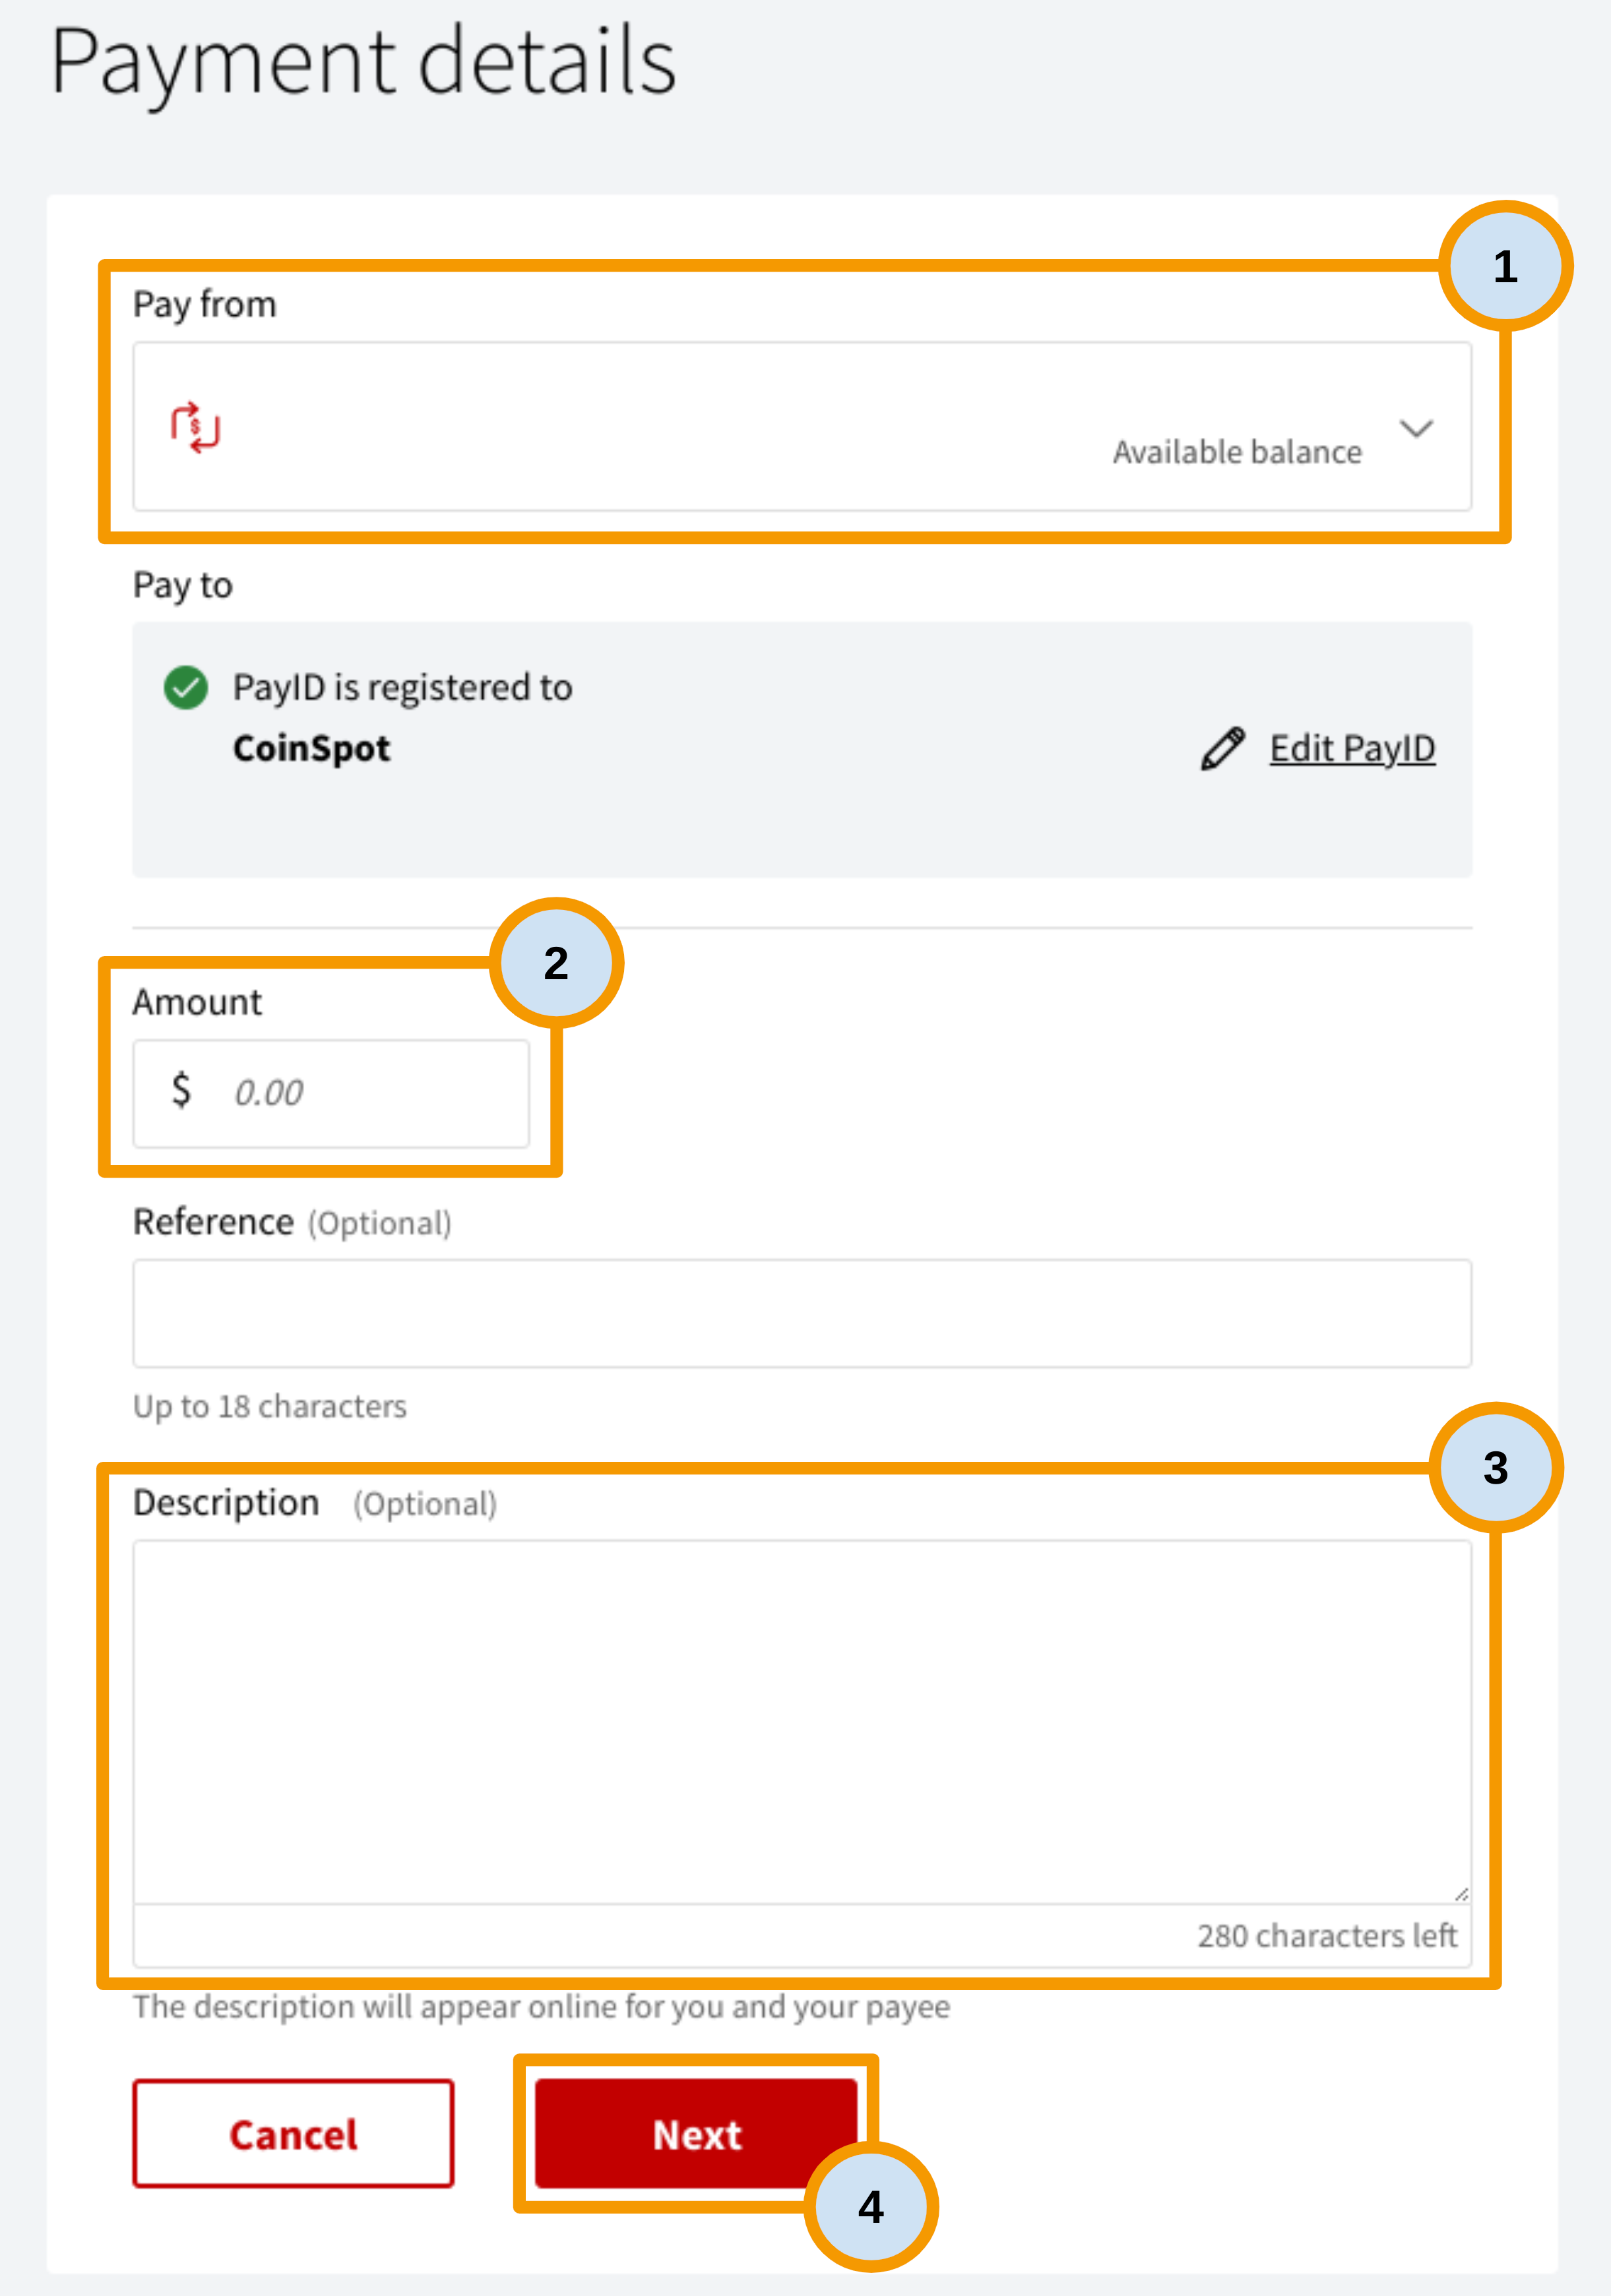Image resolution: width=1611 pixels, height=2296 pixels.
Task: Click the Description textarea resize handle
Action: tap(1461, 1893)
